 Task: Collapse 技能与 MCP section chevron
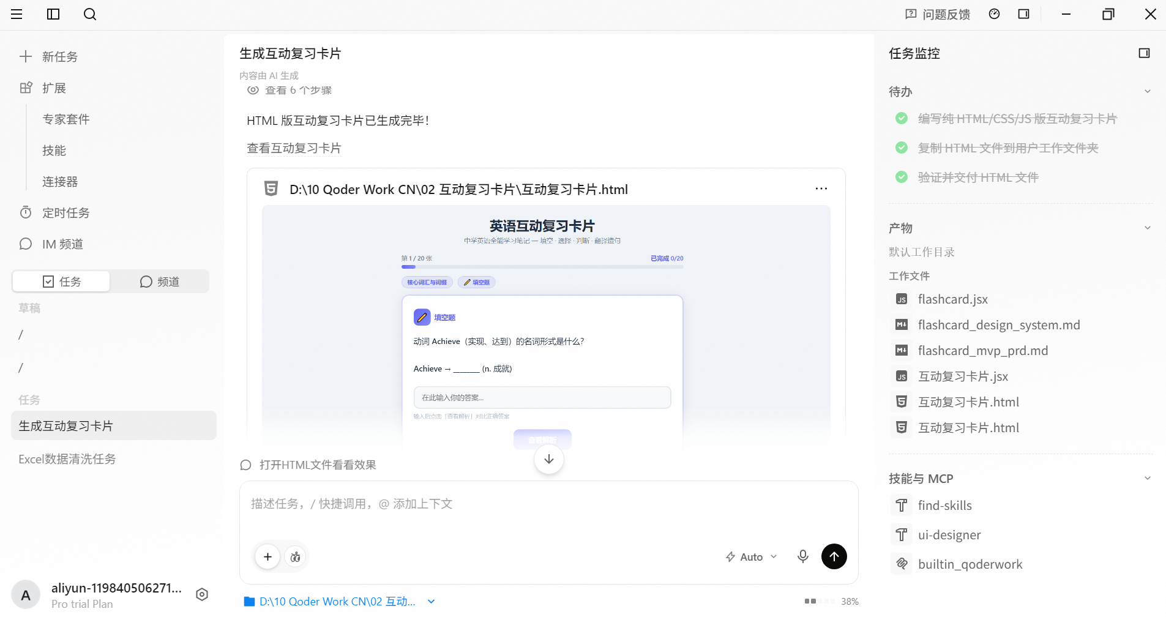click(1148, 478)
